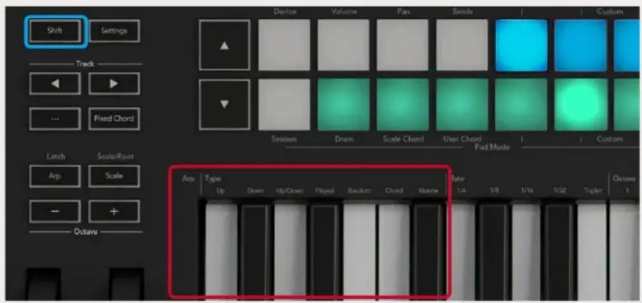This screenshot has height=303, width=642.
Task: Select the User Chord pad mode pad
Action: (462, 105)
